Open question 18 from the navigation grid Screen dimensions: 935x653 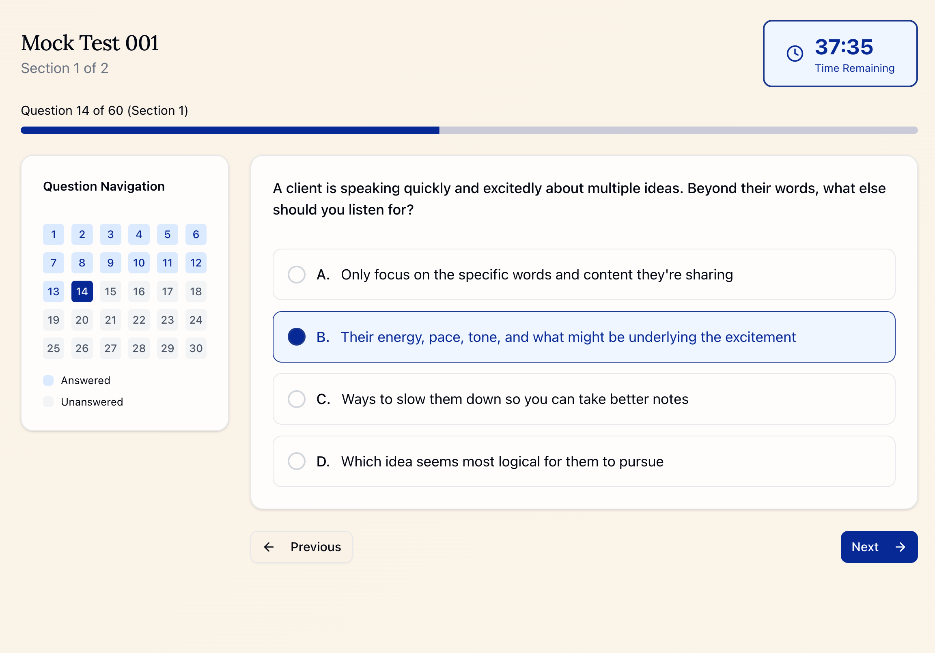(196, 291)
